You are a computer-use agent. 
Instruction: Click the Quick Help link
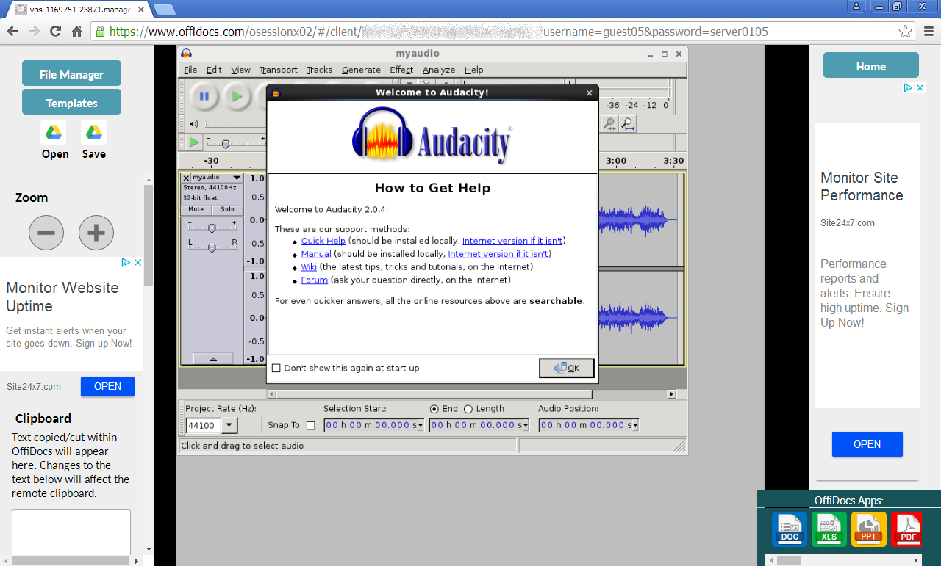(x=323, y=241)
